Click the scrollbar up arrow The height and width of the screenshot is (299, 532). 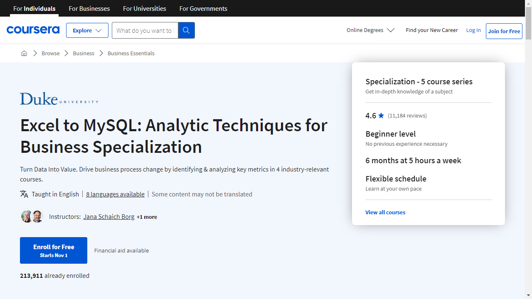click(528, 3)
